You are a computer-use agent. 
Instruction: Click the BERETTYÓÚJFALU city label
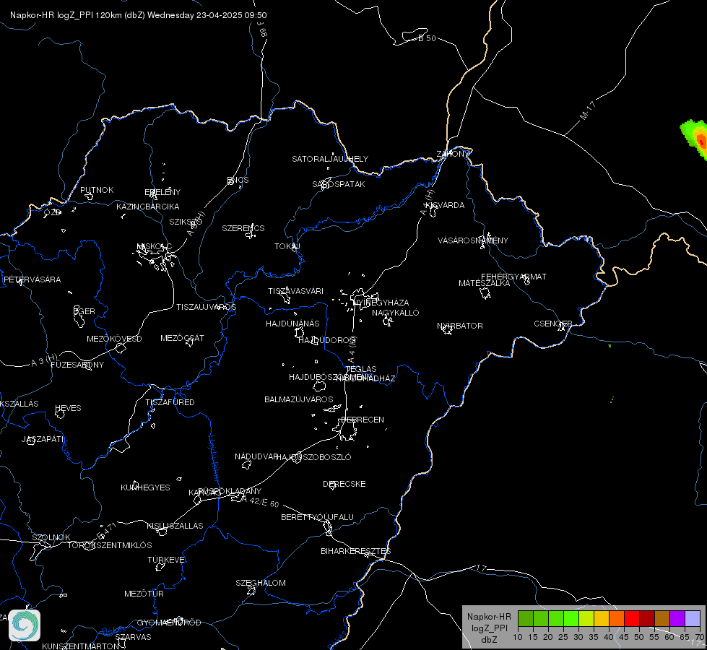tap(318, 517)
